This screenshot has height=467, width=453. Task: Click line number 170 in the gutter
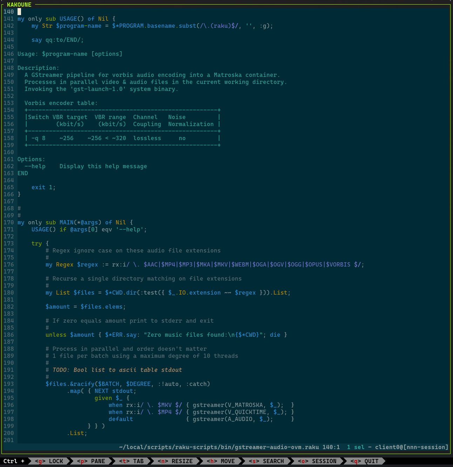(9, 222)
